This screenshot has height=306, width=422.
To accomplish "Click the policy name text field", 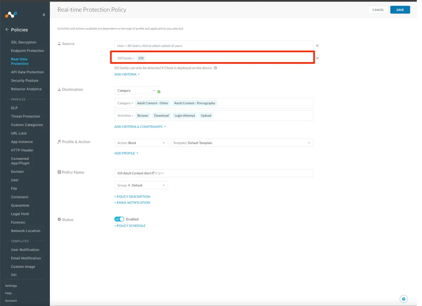I will click(x=213, y=173).
